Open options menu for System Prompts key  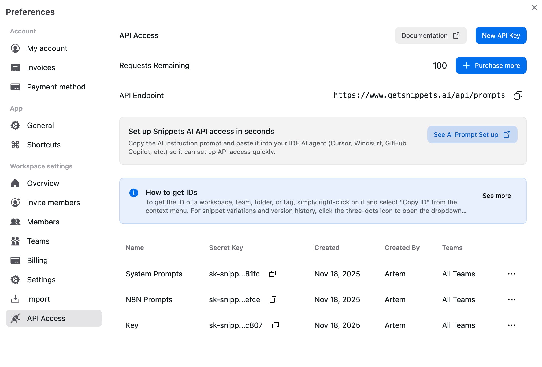511,274
